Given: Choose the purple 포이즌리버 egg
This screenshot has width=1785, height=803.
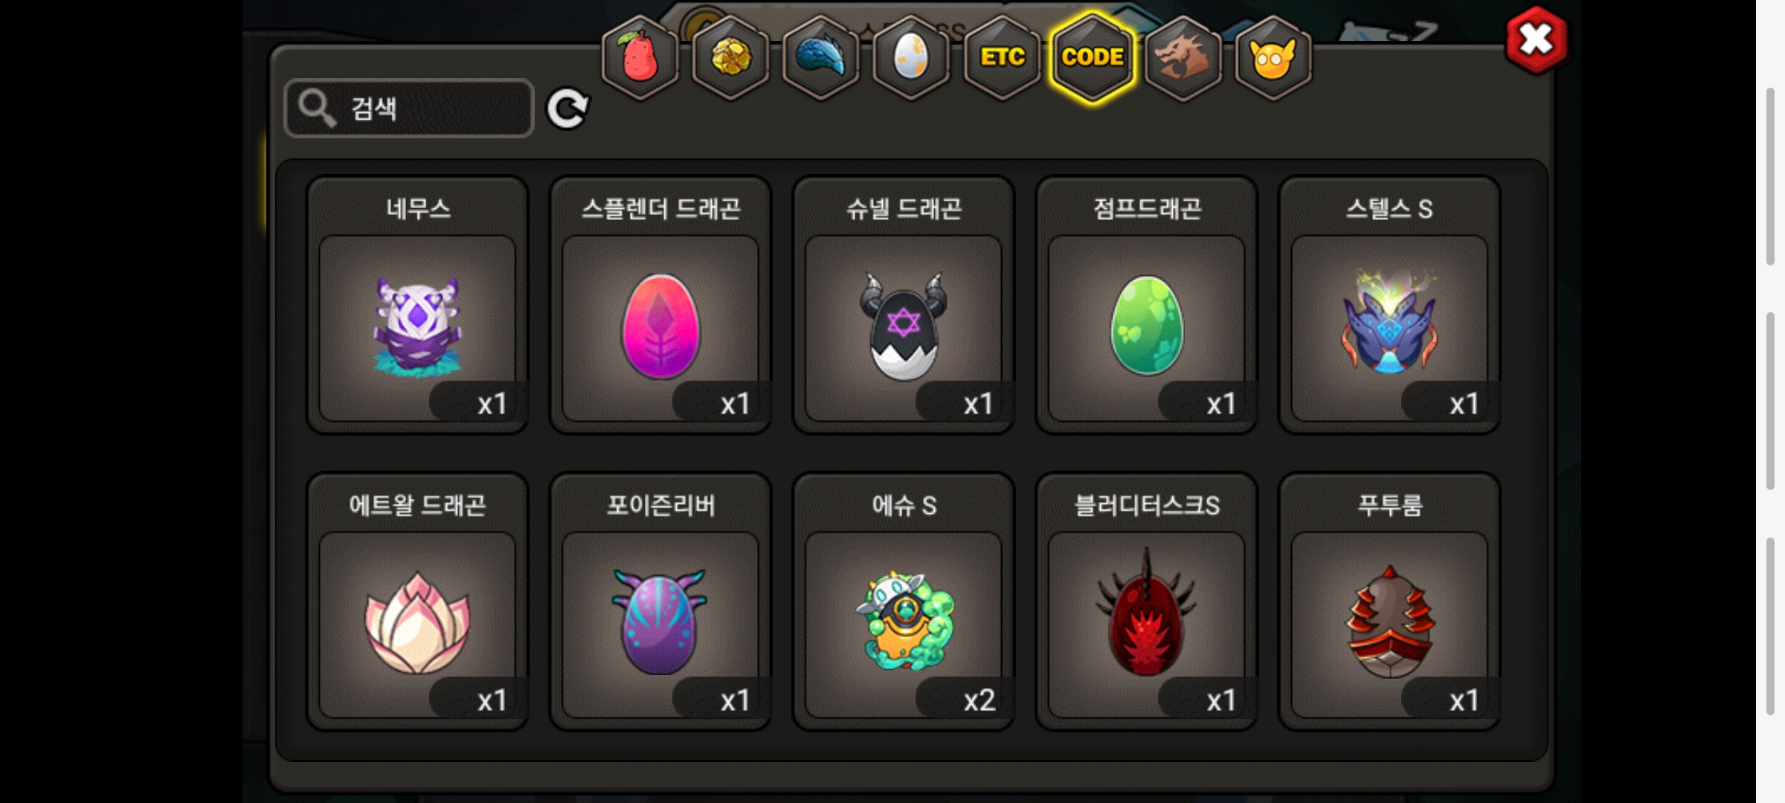Looking at the screenshot, I should coord(660,602).
